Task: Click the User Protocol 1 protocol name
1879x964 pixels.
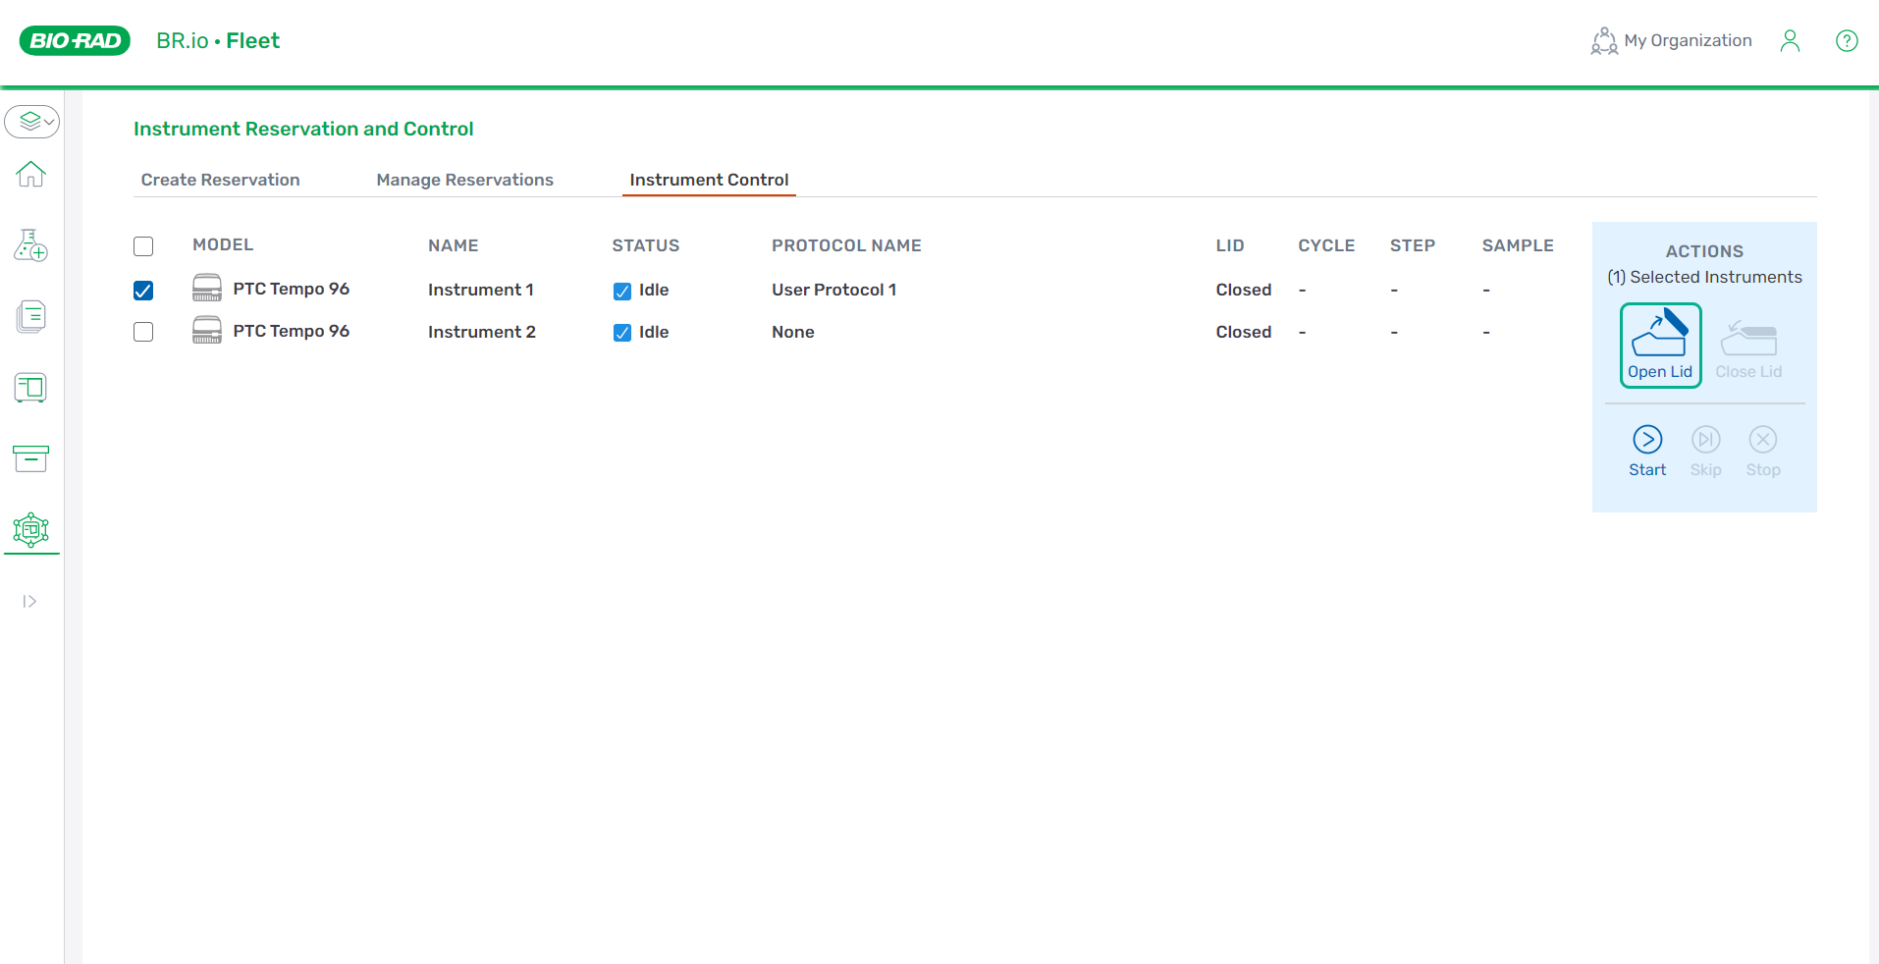Action: pos(833,290)
